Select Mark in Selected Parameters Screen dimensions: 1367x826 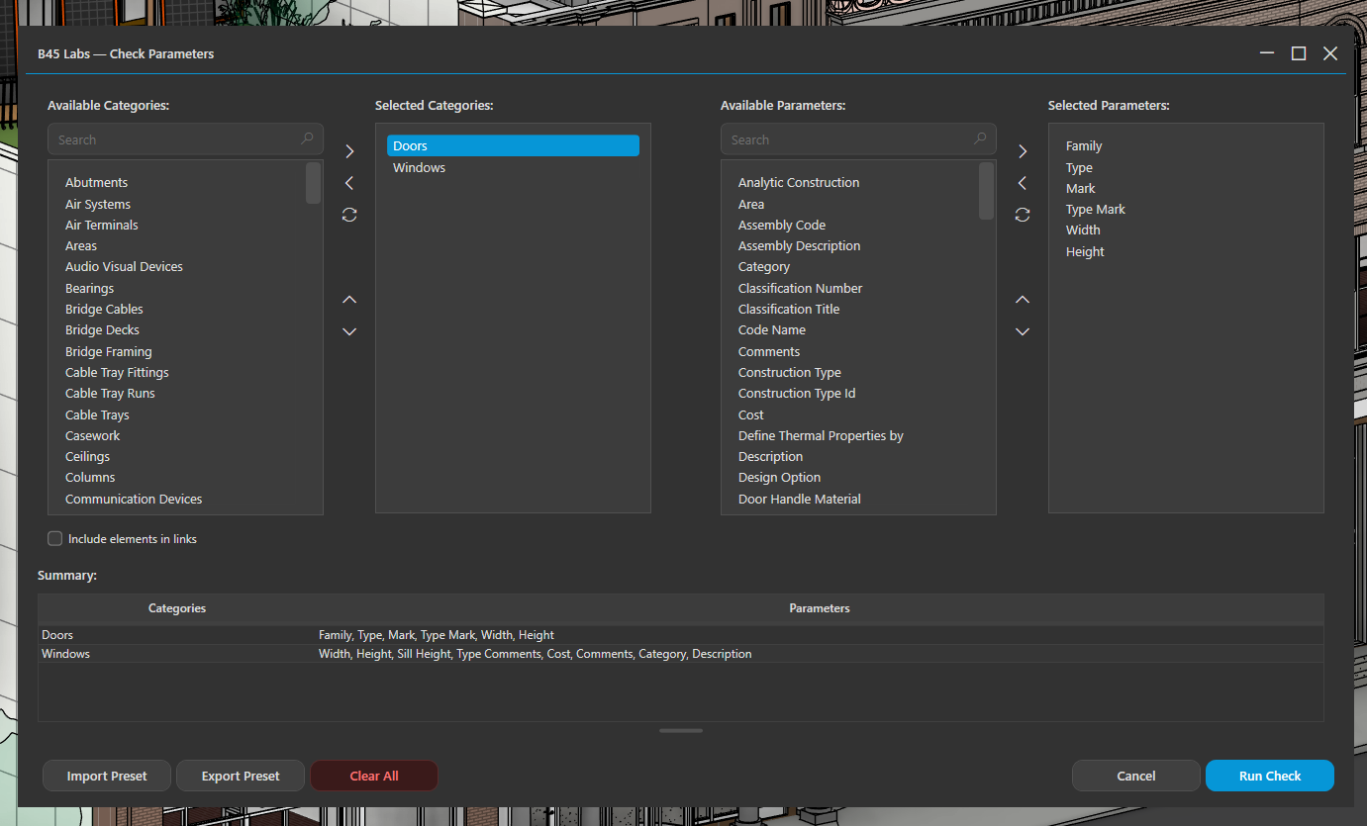coord(1081,188)
